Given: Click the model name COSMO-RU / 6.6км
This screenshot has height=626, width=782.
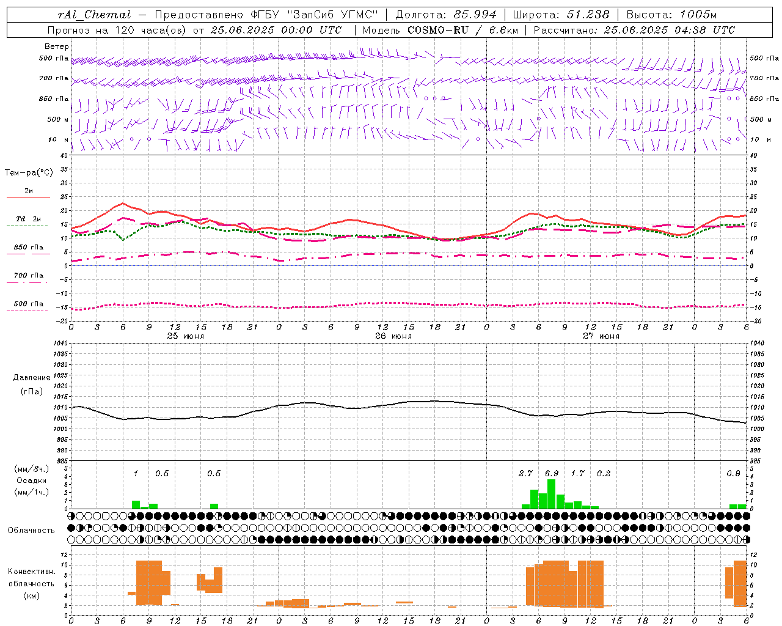Looking at the screenshot, I should pyautogui.click(x=462, y=30).
